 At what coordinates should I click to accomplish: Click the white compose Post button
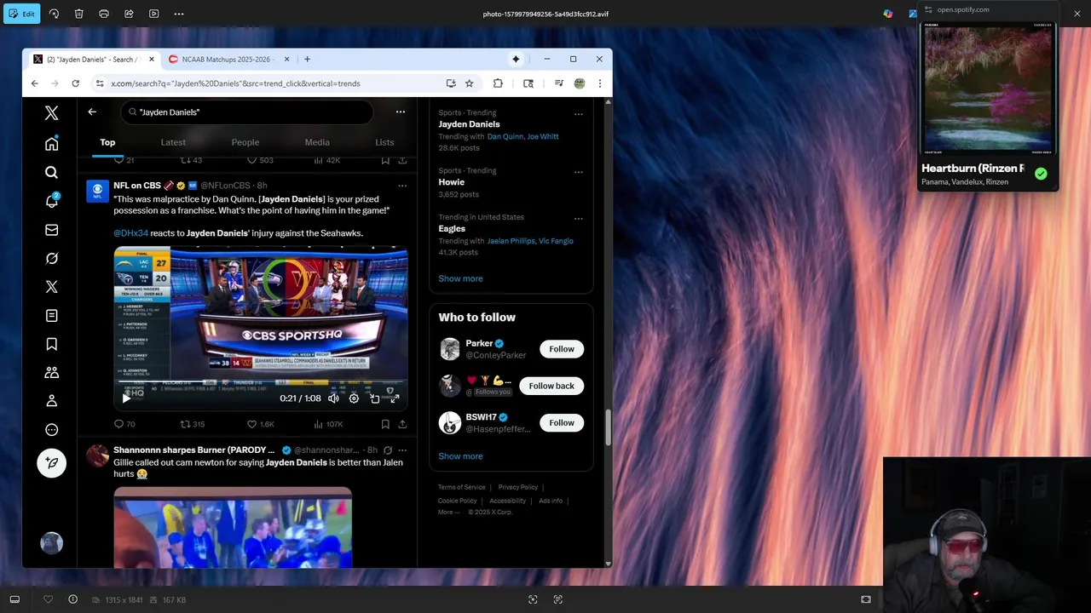(51, 462)
